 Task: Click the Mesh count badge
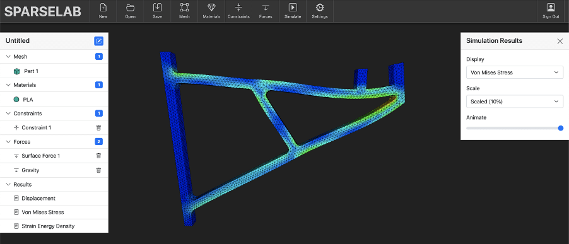click(99, 57)
